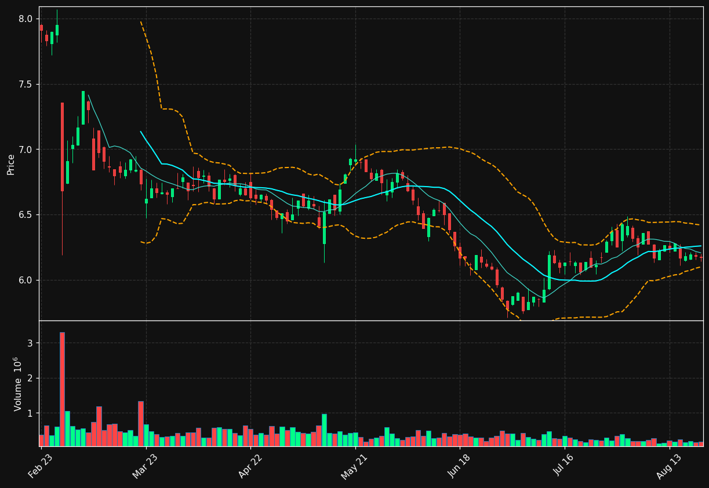Click the Jun 18 date label
Image resolution: width=709 pixels, height=488 pixels.
point(459,465)
